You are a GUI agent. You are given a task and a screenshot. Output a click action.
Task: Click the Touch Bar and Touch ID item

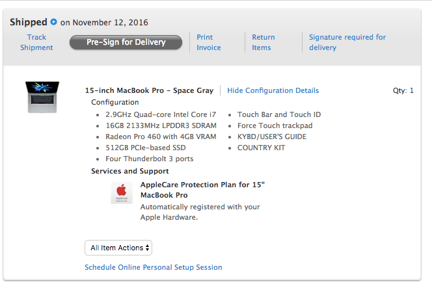(279, 114)
